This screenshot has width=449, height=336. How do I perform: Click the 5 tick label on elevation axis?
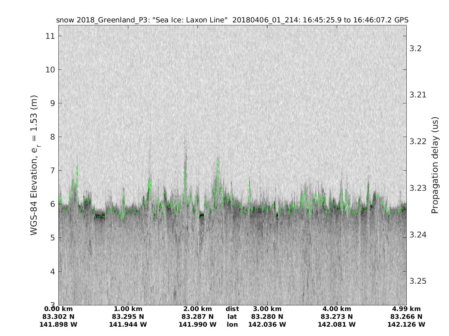[x=53, y=238]
